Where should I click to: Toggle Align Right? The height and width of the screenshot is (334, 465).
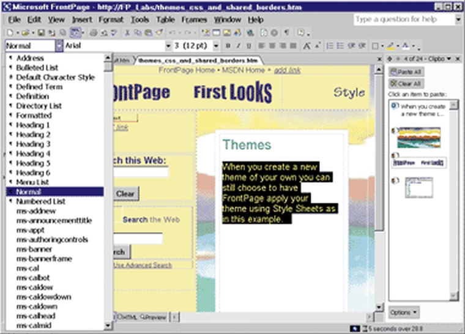(283, 46)
